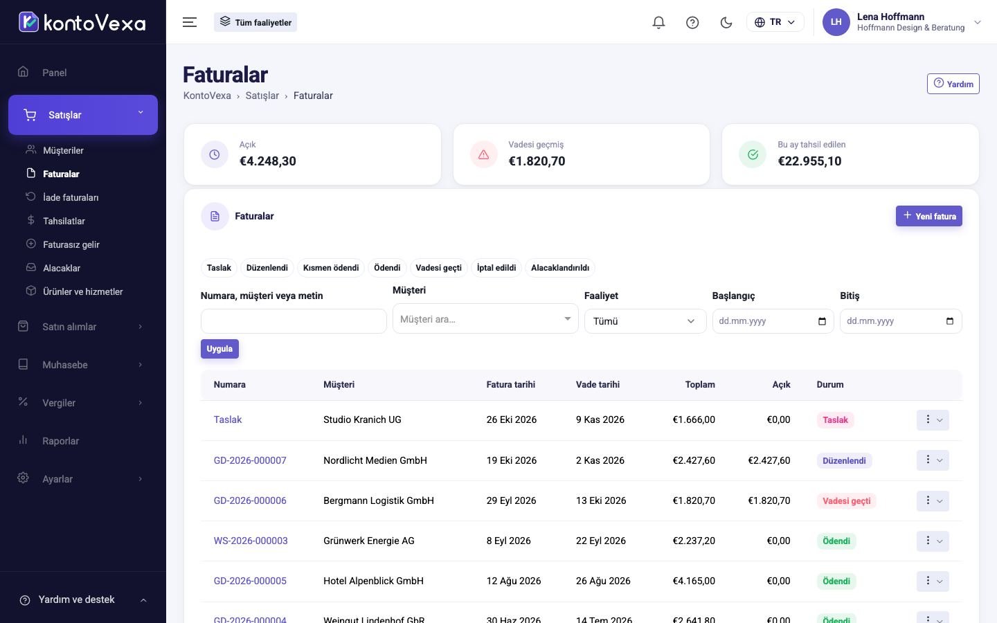Open the LH user avatar
Screen dimensions: 997x623
click(x=836, y=22)
